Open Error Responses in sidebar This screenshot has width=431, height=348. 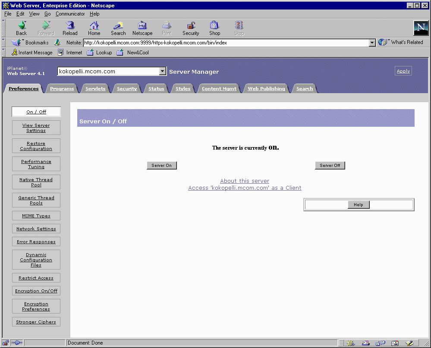[36, 242]
